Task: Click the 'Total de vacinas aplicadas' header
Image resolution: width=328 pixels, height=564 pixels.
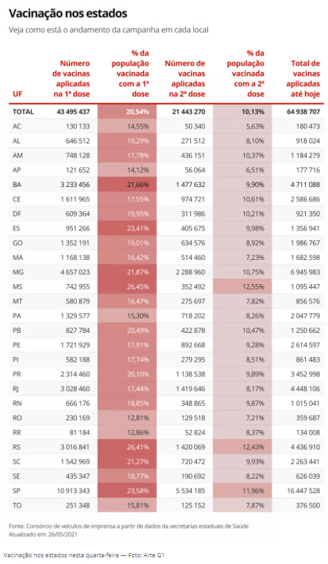Action: coord(303,78)
